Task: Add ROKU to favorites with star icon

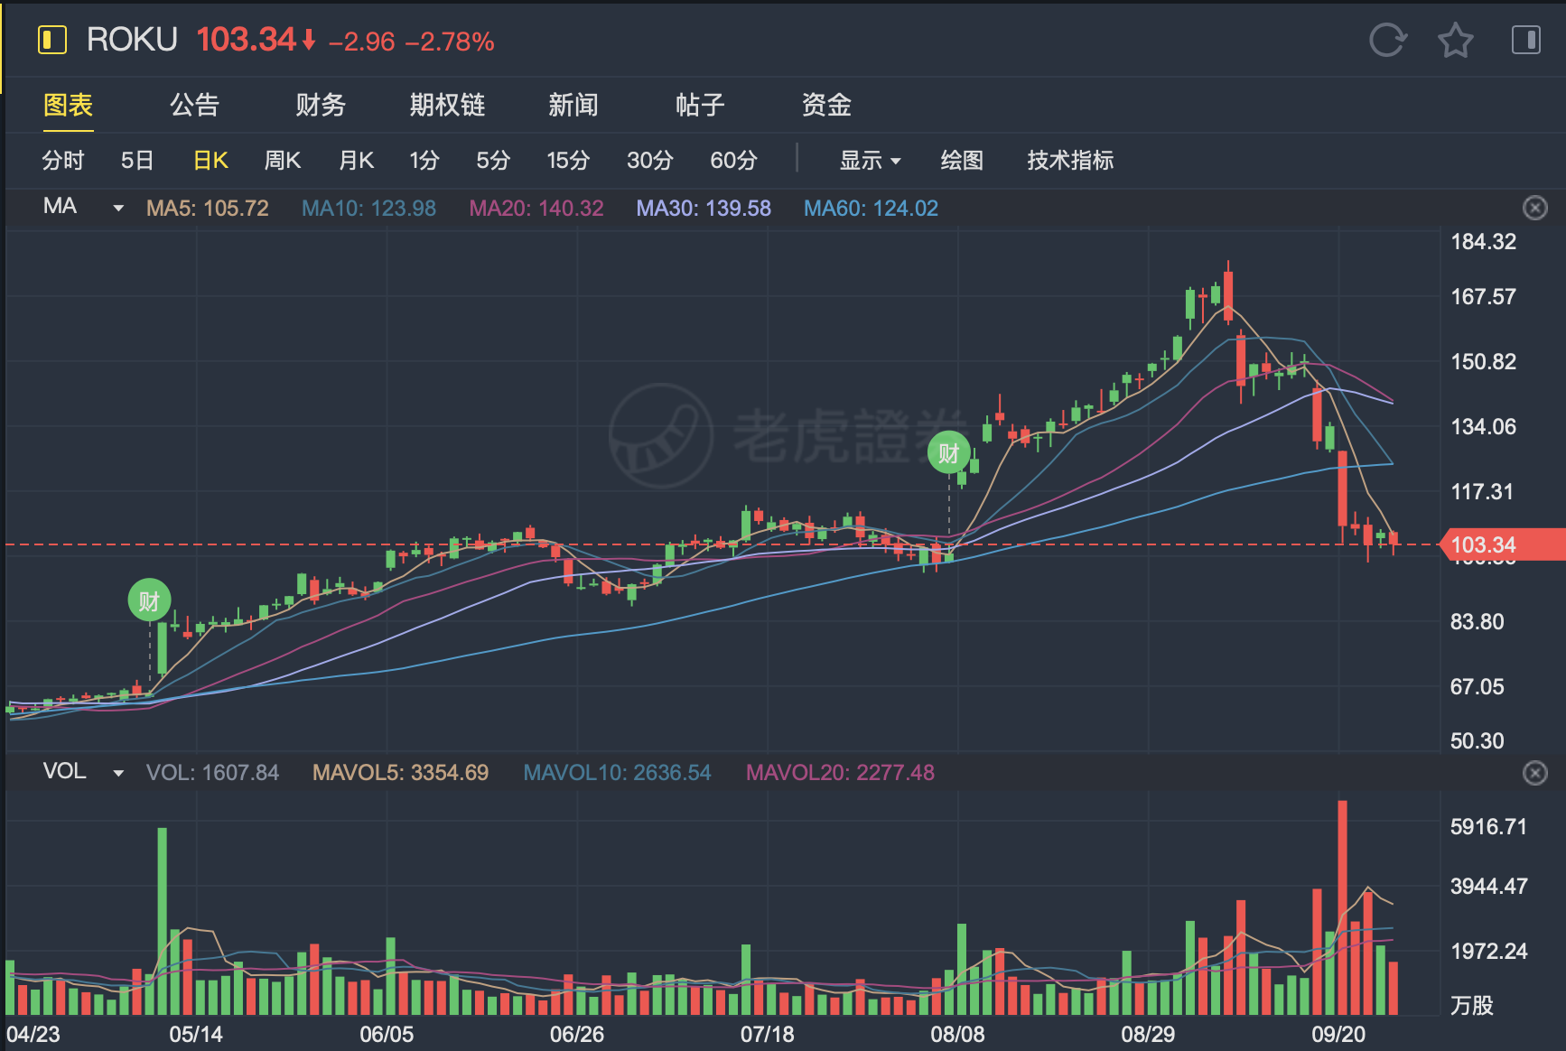Action: tap(1456, 41)
